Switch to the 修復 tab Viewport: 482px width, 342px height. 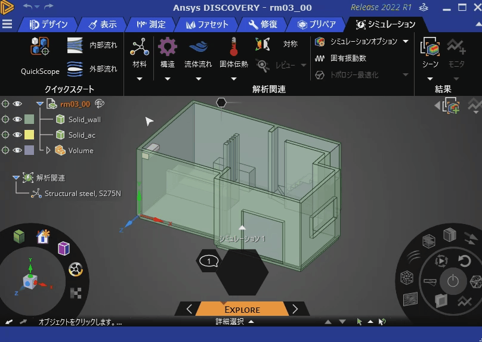tap(262, 24)
